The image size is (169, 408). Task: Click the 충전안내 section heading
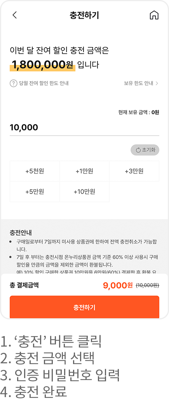pos(21,232)
